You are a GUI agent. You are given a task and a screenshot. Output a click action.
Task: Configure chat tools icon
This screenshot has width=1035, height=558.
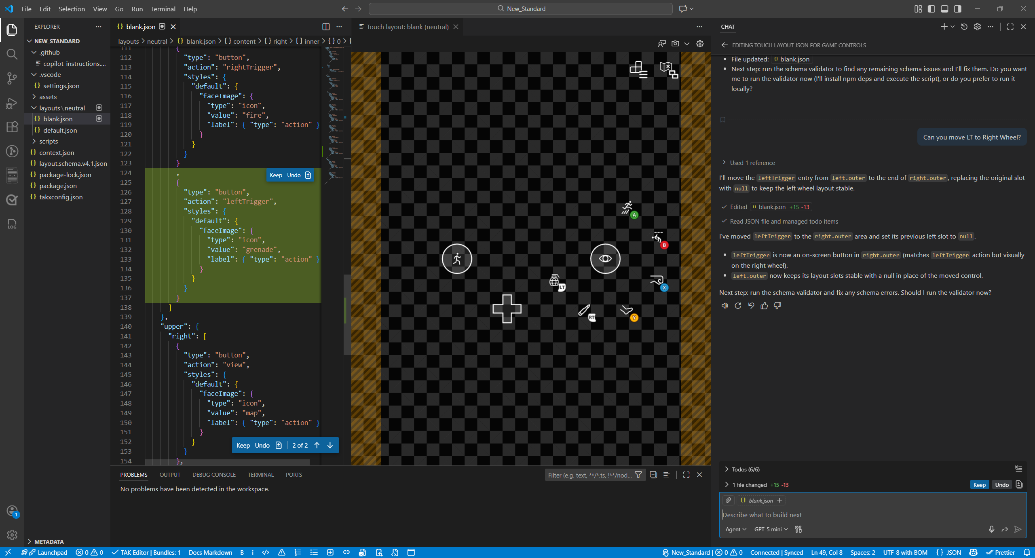pyautogui.click(x=798, y=529)
